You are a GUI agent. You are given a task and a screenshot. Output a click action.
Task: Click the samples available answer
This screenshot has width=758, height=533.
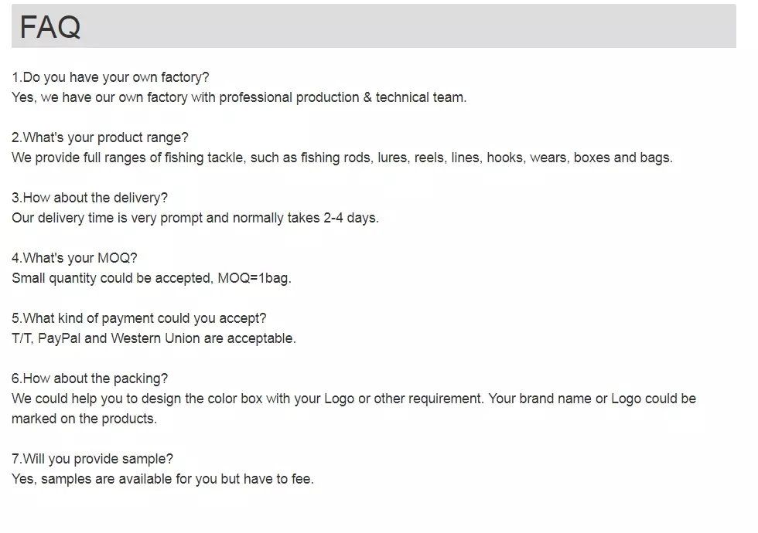pyautogui.click(x=162, y=479)
